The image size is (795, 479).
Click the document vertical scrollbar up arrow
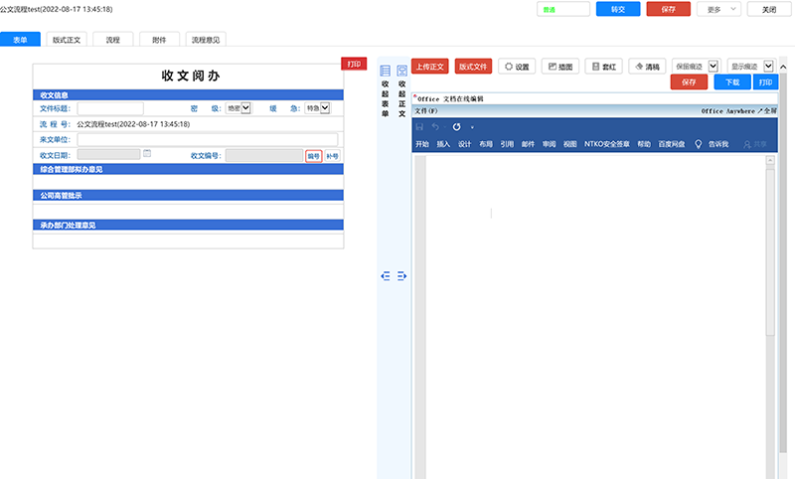(770, 161)
